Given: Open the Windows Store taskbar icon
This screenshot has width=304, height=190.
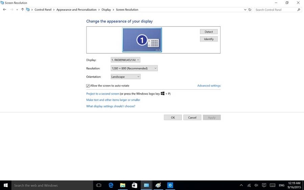Looking at the screenshot, I should (134, 185).
